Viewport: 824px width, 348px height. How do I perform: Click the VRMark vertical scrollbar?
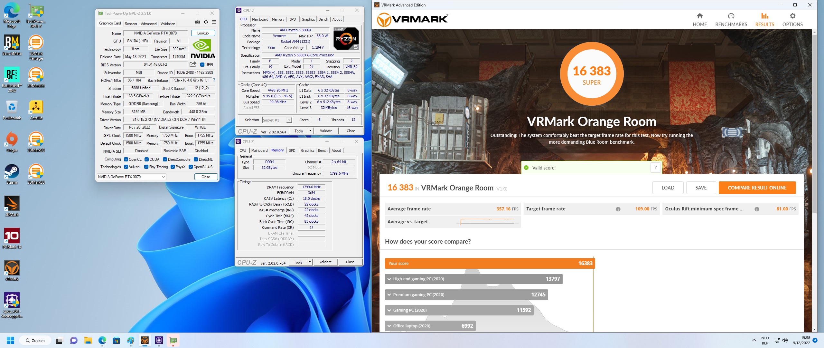814,124
